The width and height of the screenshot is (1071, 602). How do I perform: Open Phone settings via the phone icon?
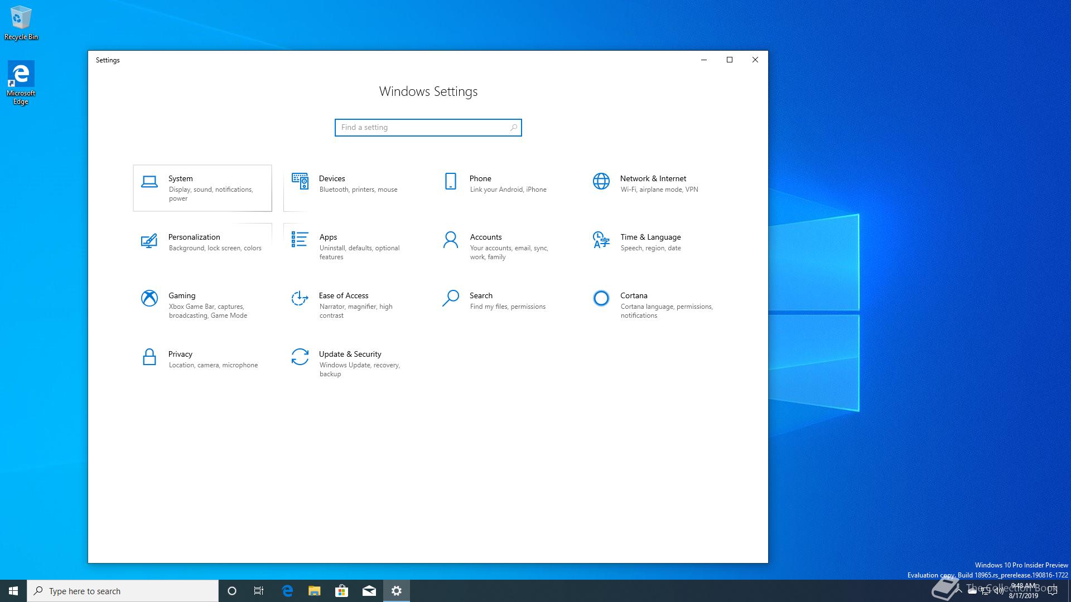[x=450, y=181]
